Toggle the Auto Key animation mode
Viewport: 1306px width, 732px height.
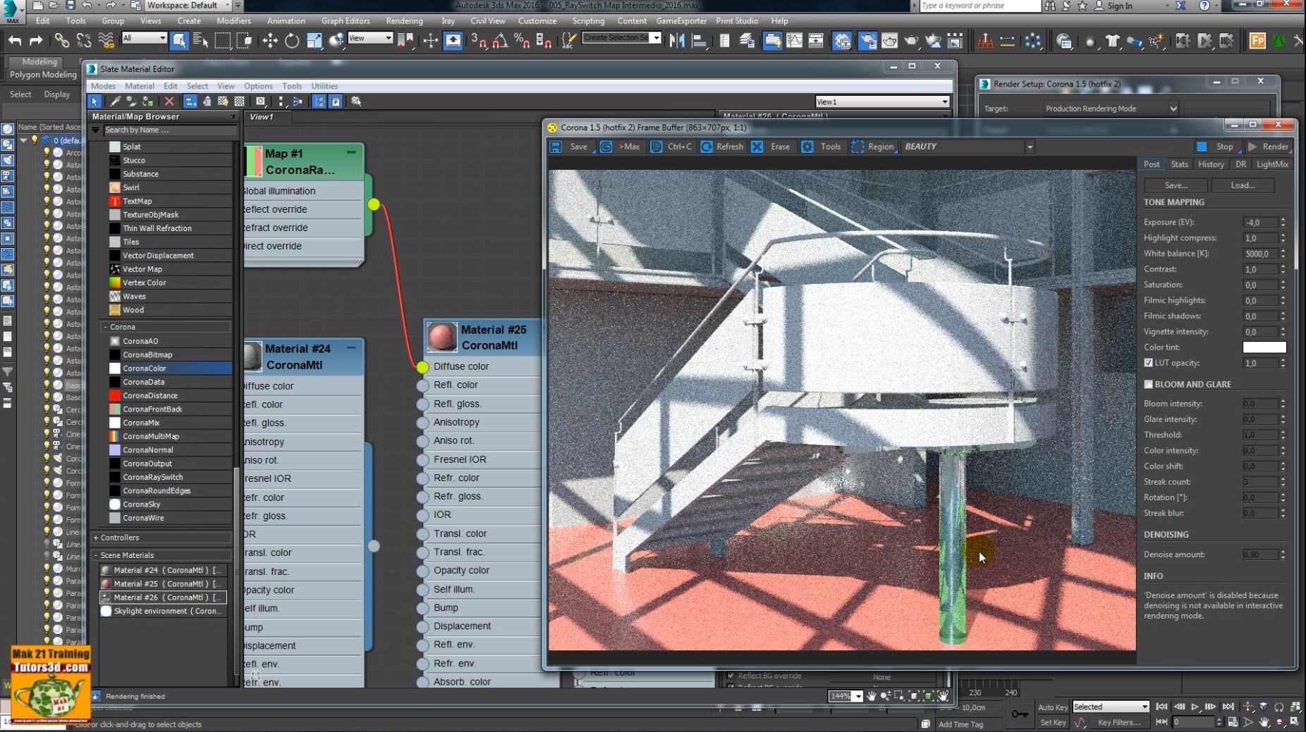coord(1052,707)
